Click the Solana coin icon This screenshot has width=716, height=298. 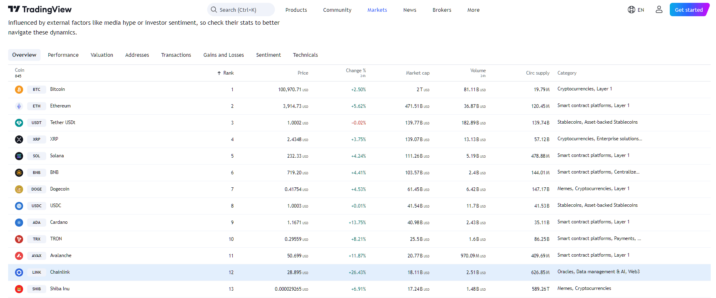pos(19,156)
